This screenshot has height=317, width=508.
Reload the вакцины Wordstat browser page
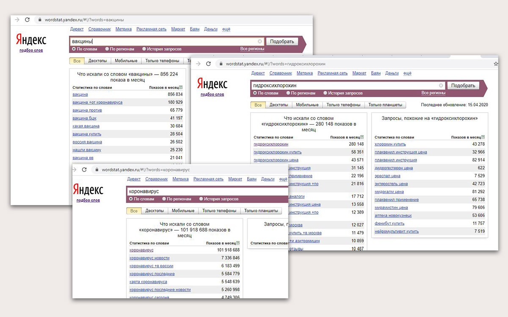pyautogui.click(x=28, y=20)
